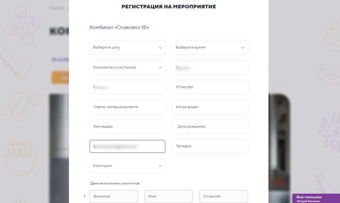The width and height of the screenshot is (340, 203).
Task: Click the blurred first name field
Action: [x=127, y=87]
